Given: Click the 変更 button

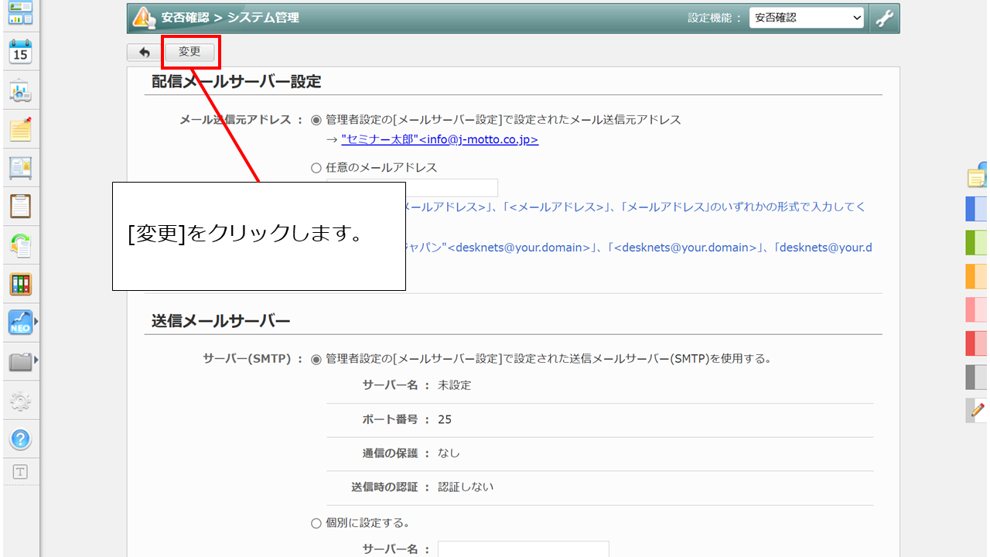Looking at the screenshot, I should tap(189, 52).
